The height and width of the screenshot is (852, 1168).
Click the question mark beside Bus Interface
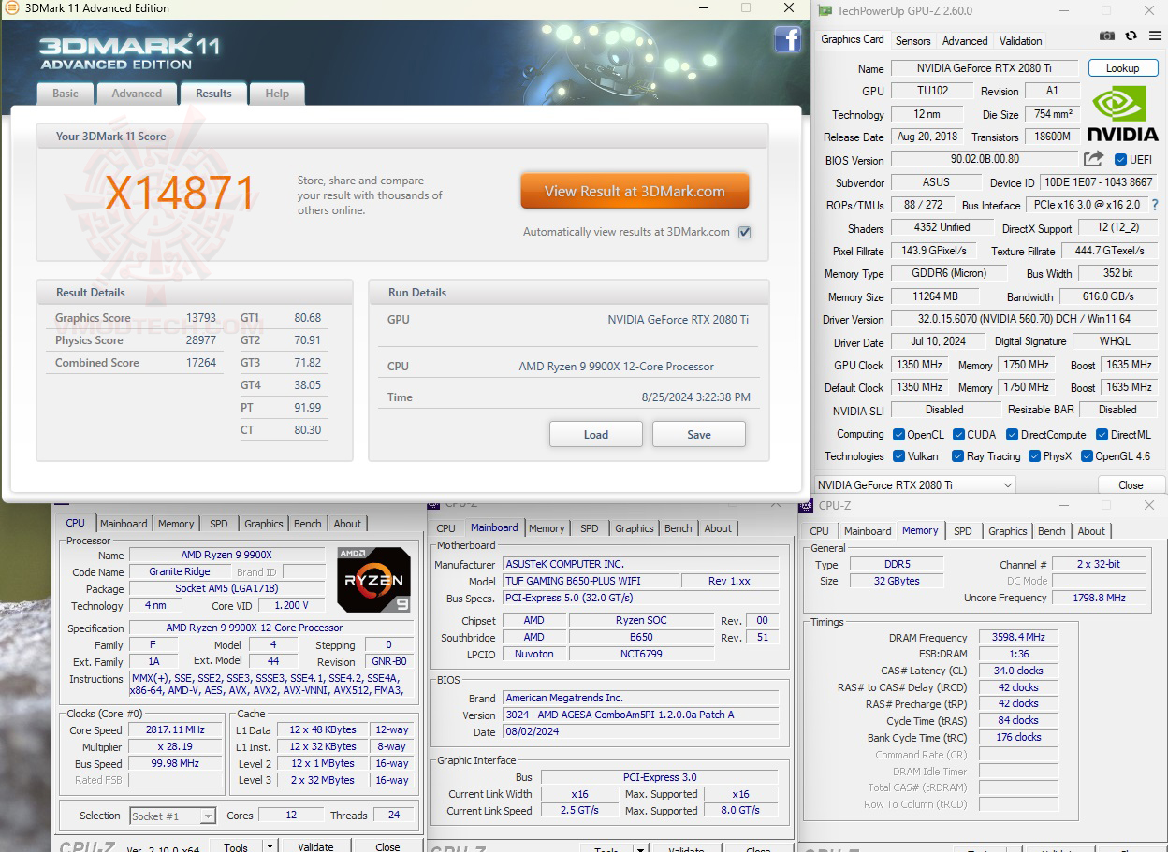tap(1156, 205)
